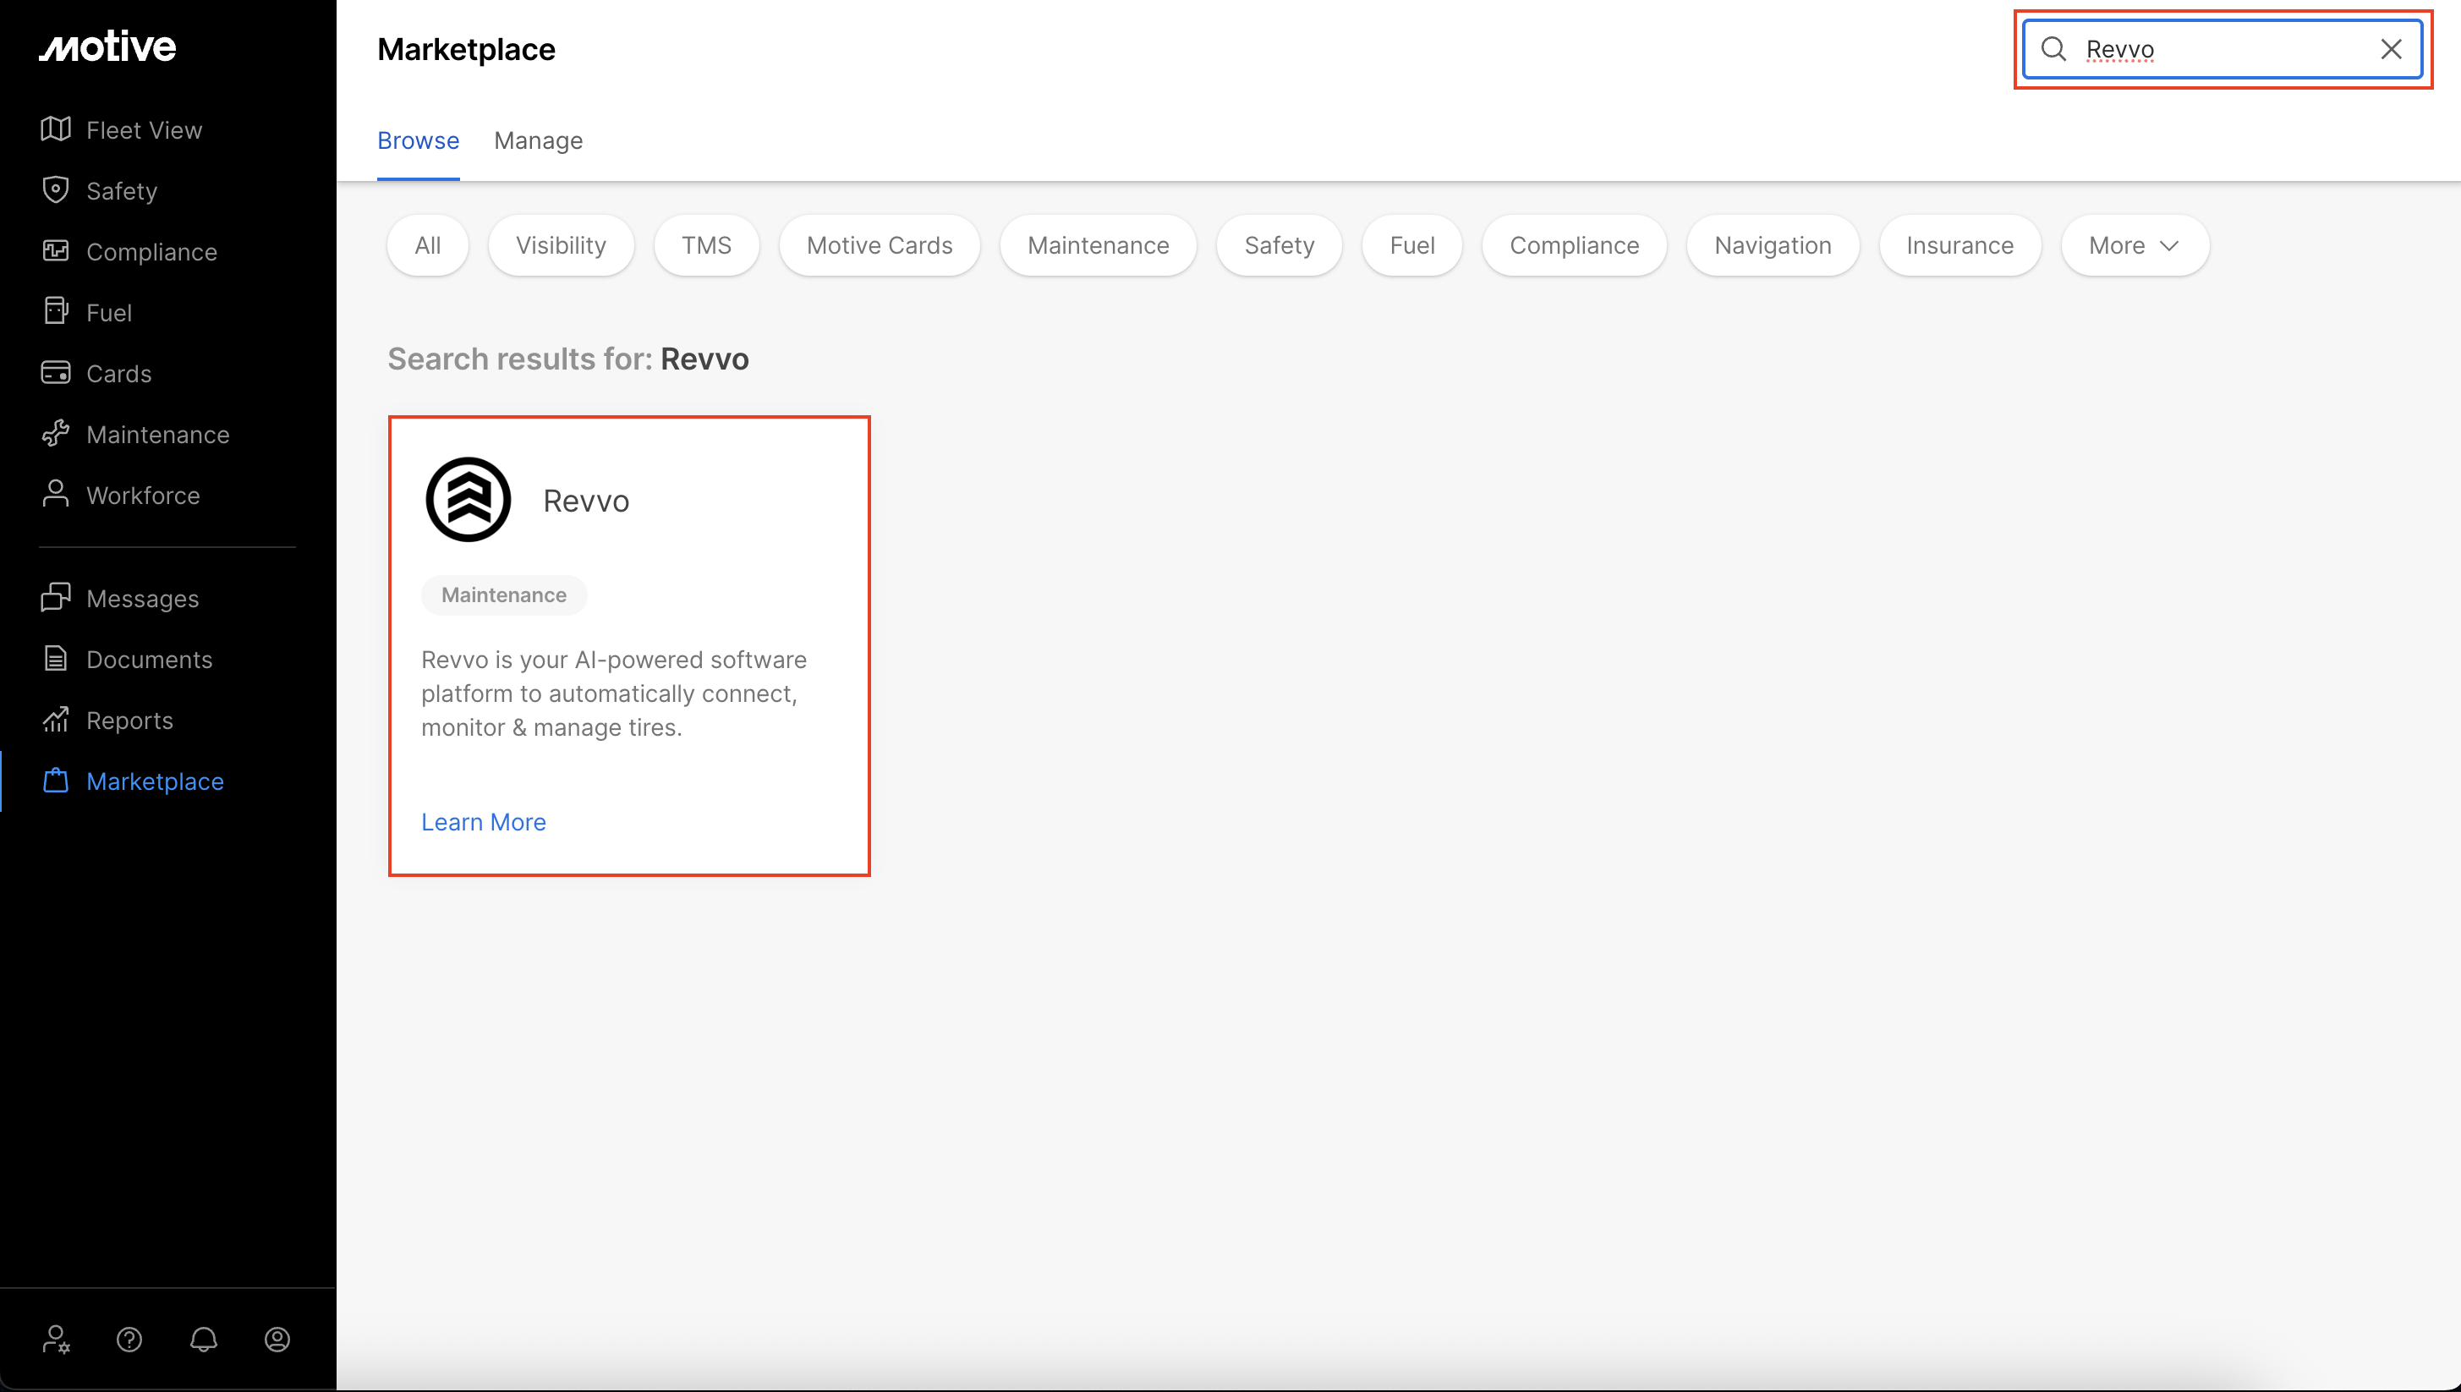Click the Workforce person icon

[56, 494]
